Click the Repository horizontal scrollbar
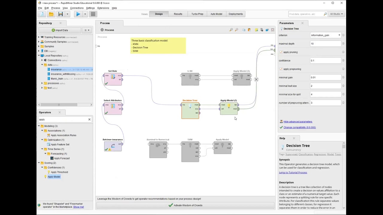383x215 pixels. [x=65, y=105]
